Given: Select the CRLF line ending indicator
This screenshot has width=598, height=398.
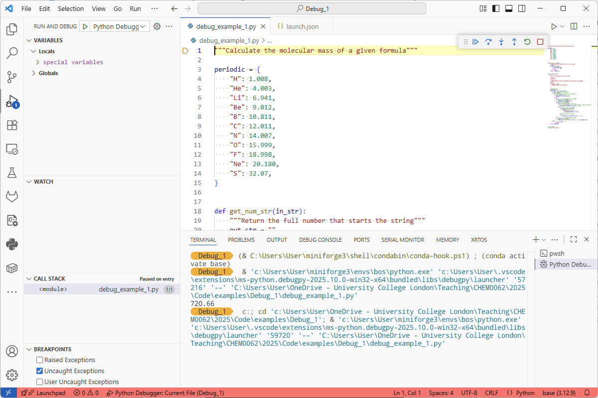Looking at the screenshot, I should point(491,393).
